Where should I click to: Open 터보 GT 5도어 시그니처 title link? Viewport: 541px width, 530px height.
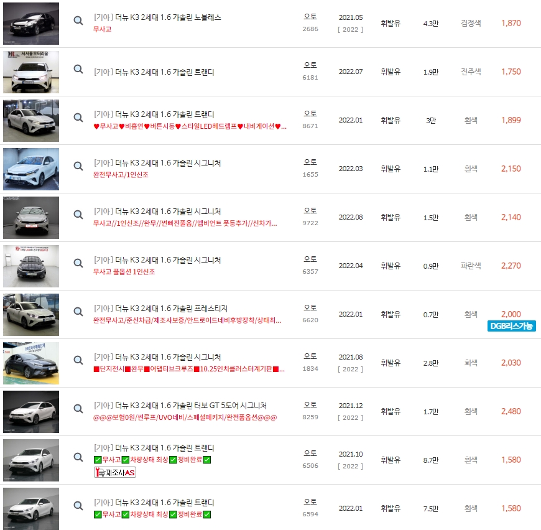pyautogui.click(x=180, y=406)
